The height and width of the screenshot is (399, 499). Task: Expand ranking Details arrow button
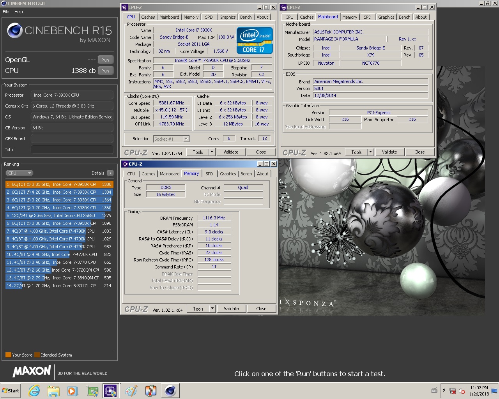[110, 173]
